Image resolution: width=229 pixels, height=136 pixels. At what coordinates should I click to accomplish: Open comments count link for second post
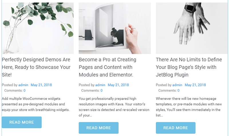click(101, 91)
